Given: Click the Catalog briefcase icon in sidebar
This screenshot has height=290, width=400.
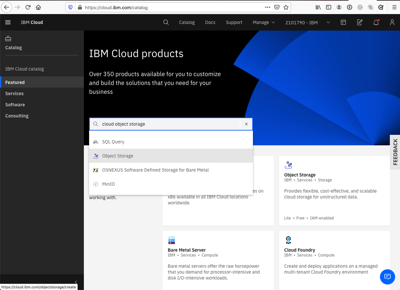Looking at the screenshot, I should coord(8,39).
